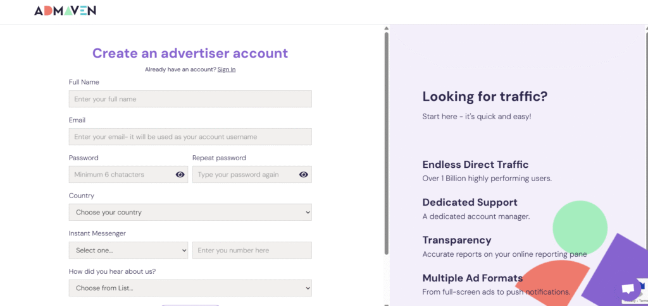The width and height of the screenshot is (648, 306).
Task: Select the 'Endless Direct Traffic' heading
Action: pyautogui.click(x=475, y=165)
